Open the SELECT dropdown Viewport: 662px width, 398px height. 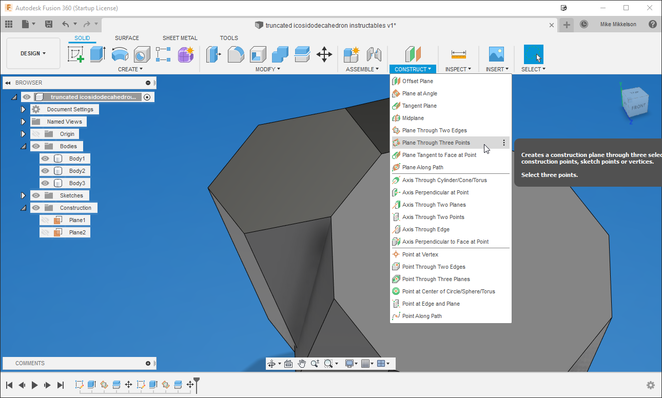(x=532, y=69)
